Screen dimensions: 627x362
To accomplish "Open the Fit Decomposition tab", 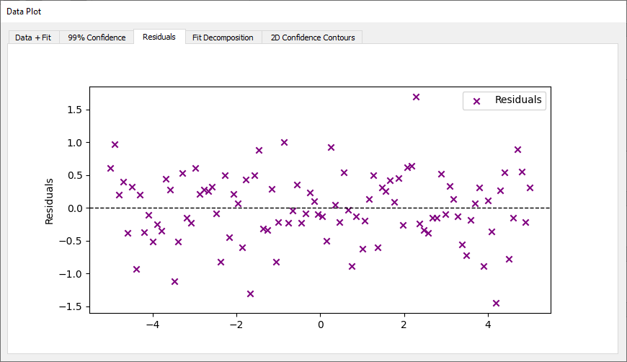I will [x=223, y=37].
